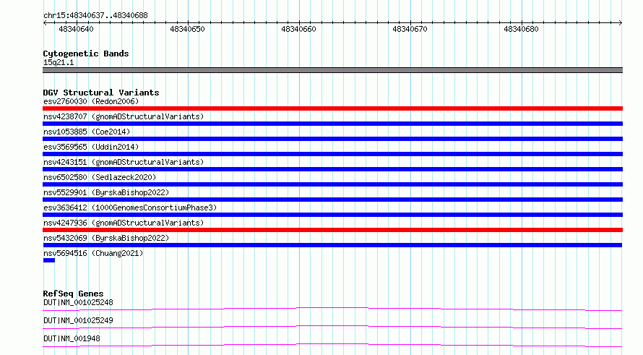Click ruler position label 48340660
This screenshot has width=643, height=355.
coord(298,29)
